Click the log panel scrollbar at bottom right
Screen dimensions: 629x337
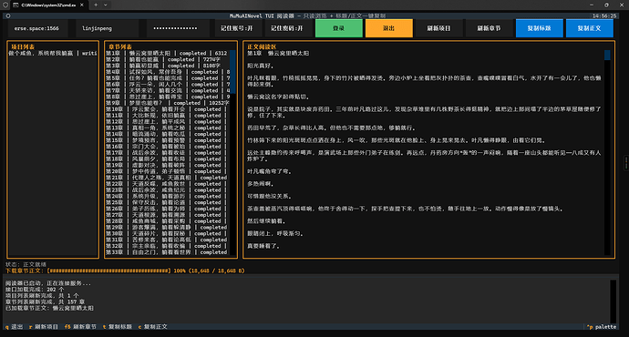[613, 301]
